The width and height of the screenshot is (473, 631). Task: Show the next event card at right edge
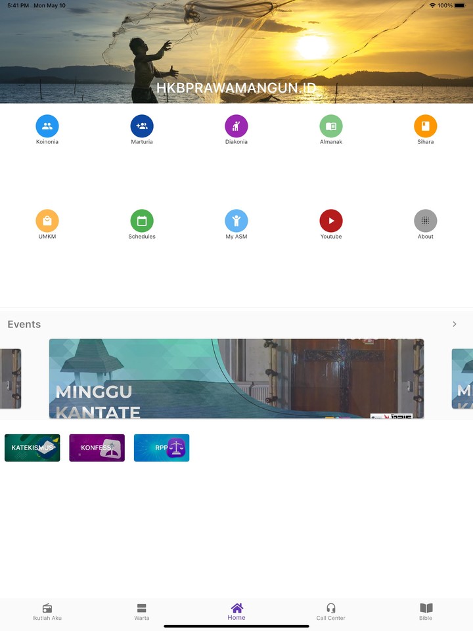(x=462, y=379)
